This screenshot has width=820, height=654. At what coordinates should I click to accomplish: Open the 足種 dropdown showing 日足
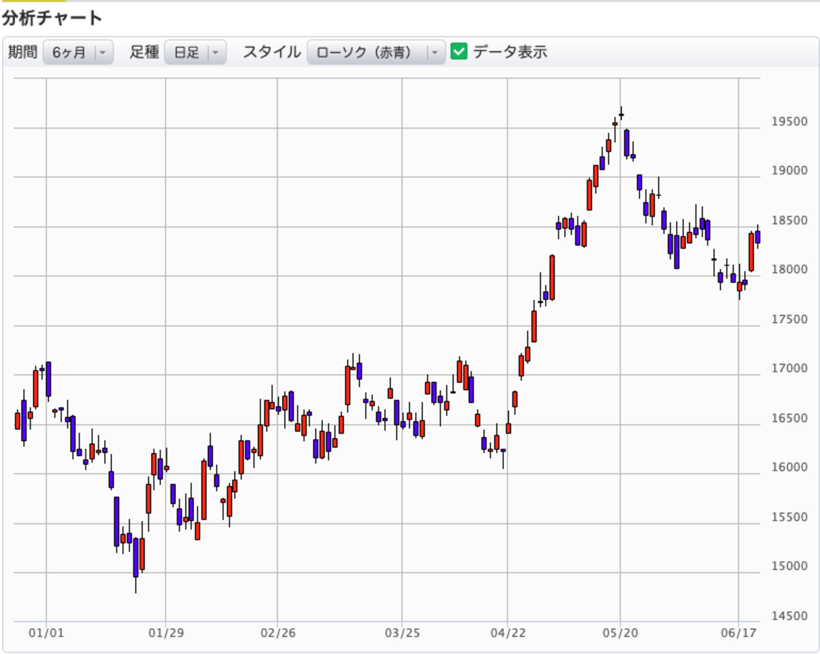tap(195, 52)
